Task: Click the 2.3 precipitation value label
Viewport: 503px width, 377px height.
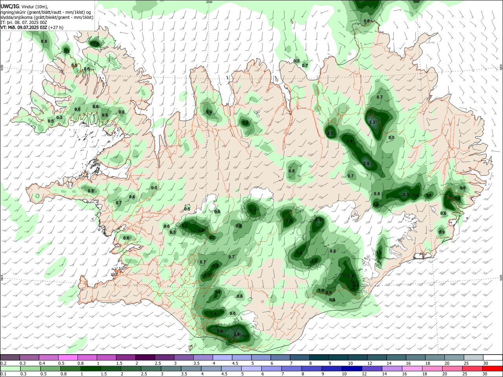Action: coord(406,194)
